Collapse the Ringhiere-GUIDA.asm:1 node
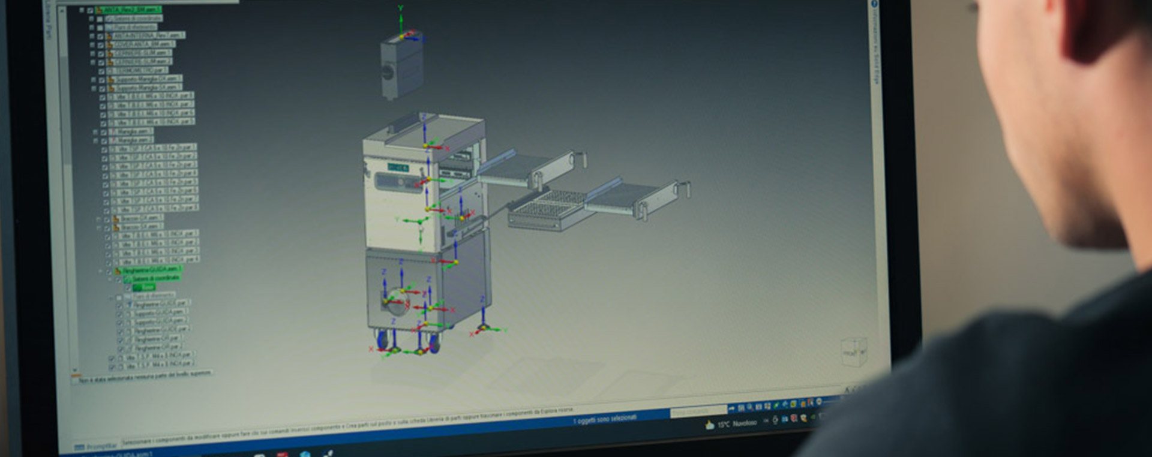This screenshot has width=1152, height=457. (x=100, y=271)
